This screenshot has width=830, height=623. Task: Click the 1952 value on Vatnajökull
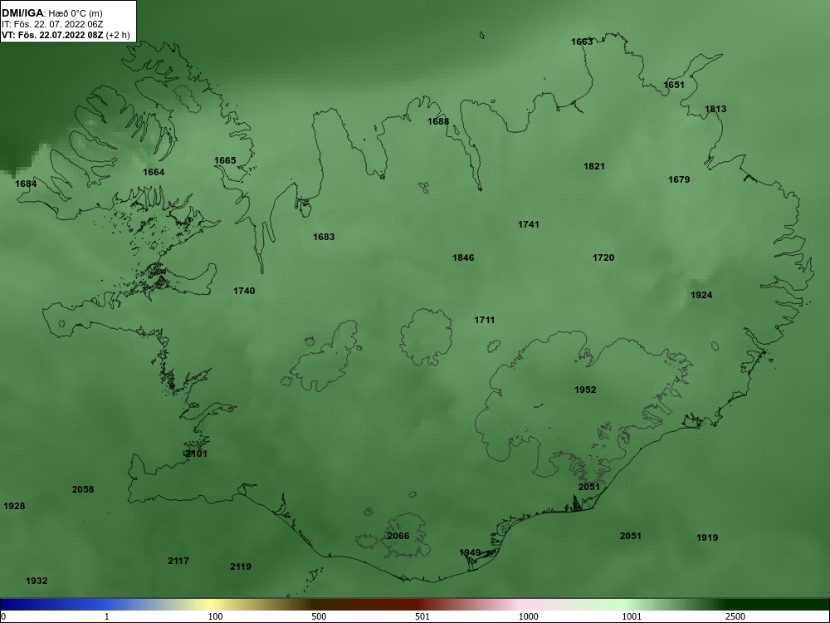[585, 390]
